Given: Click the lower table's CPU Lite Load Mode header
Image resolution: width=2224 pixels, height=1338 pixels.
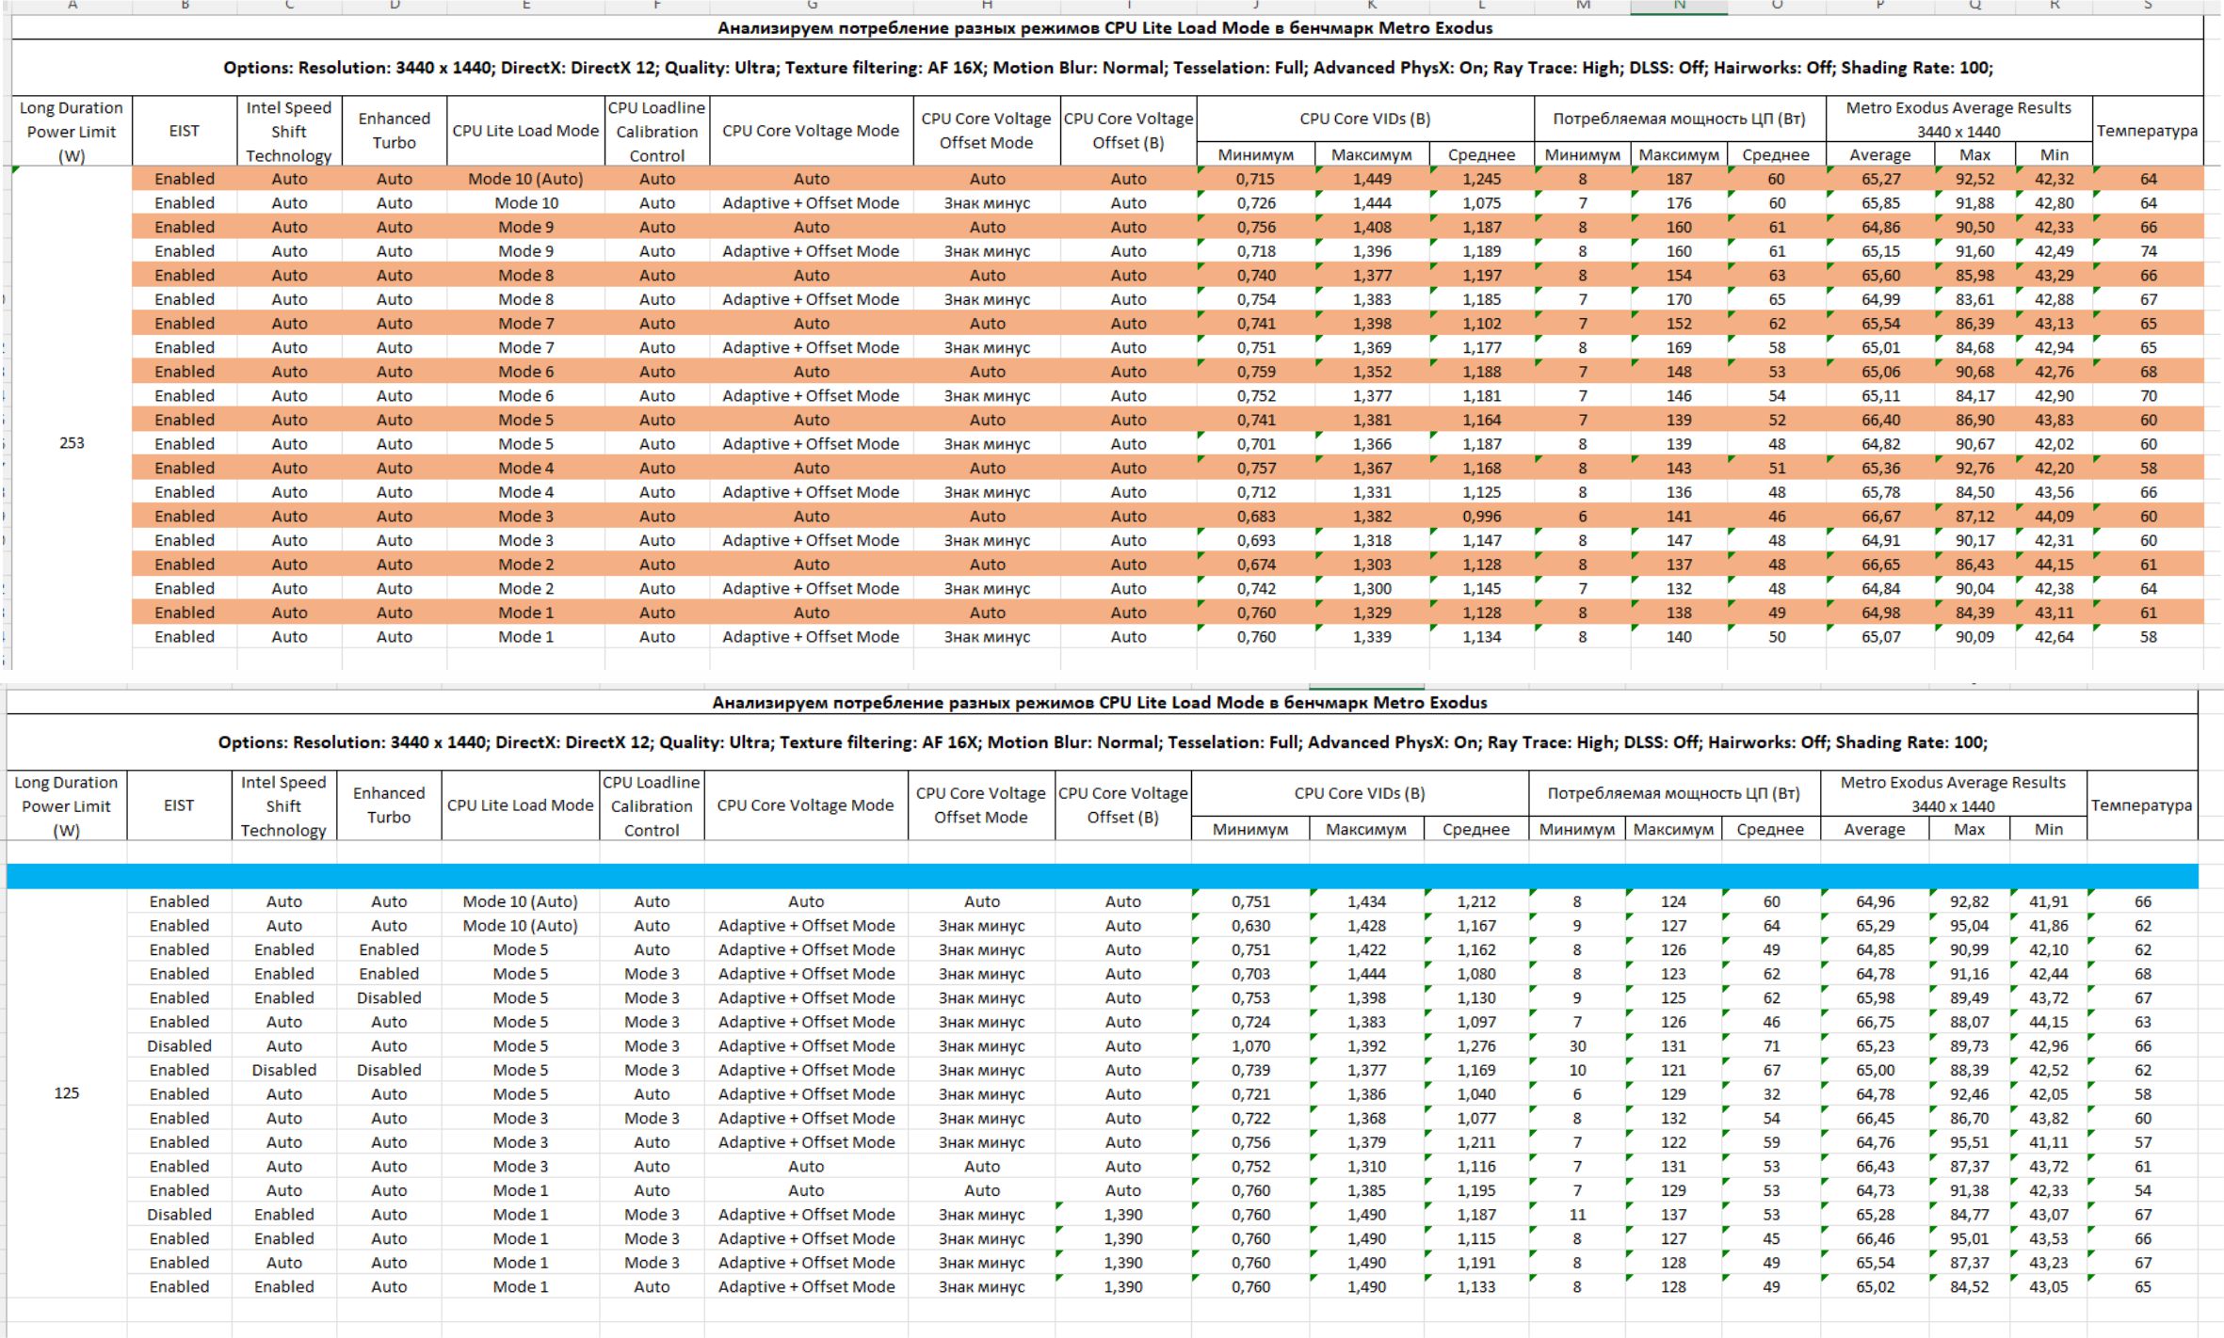Looking at the screenshot, I should click(x=520, y=805).
